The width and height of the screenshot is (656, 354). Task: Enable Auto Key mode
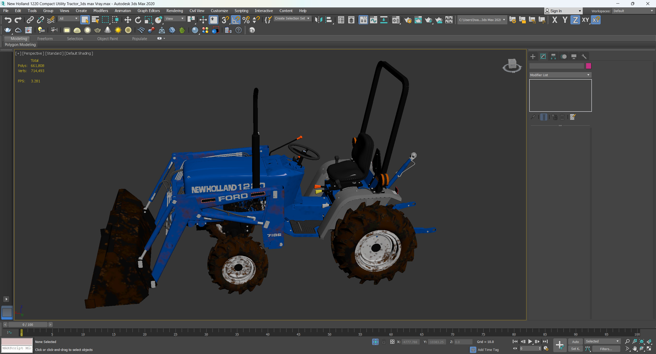click(x=575, y=342)
